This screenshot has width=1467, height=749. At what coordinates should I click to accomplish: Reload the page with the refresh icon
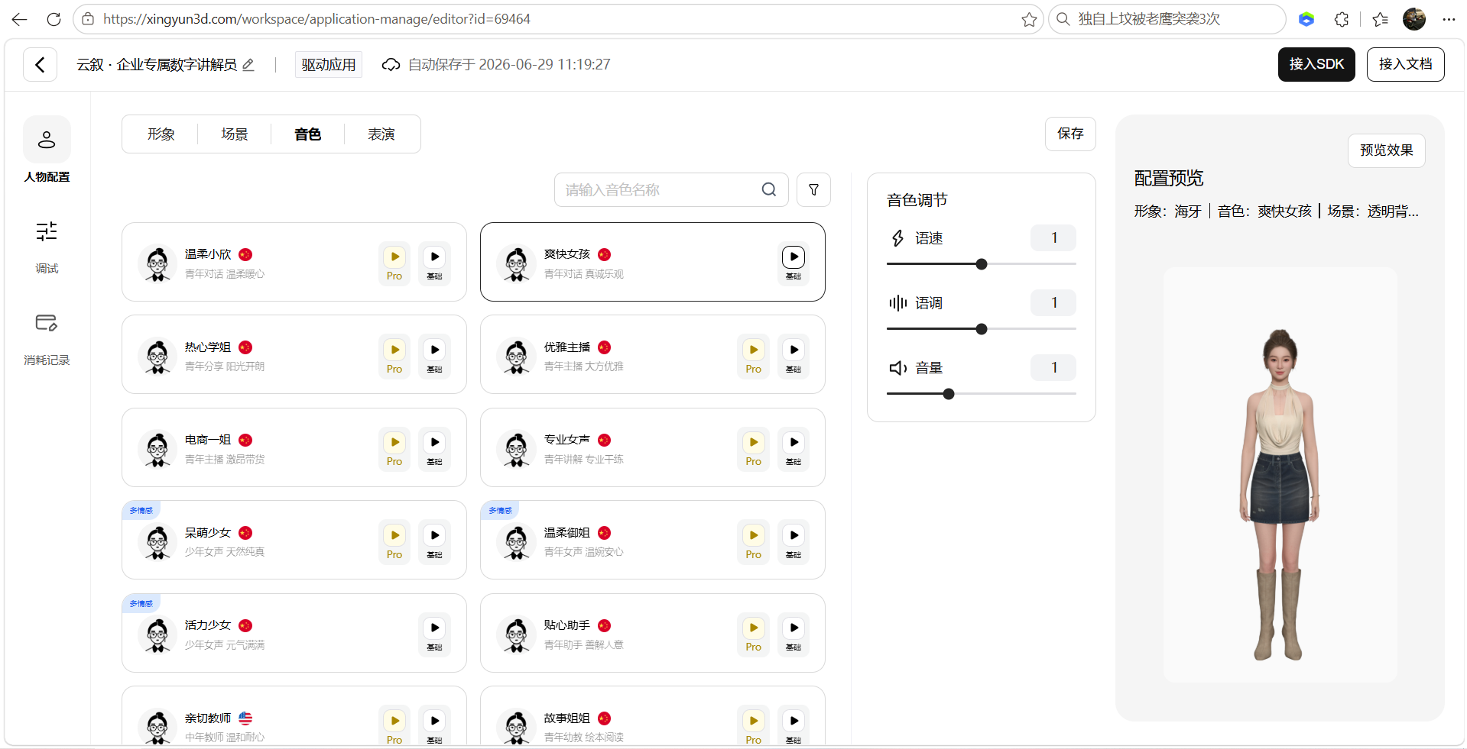pos(54,19)
